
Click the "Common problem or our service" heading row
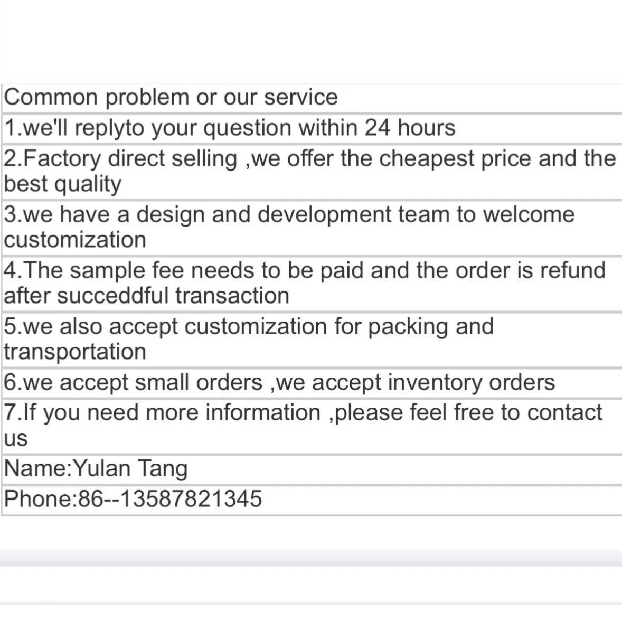pos(171,98)
